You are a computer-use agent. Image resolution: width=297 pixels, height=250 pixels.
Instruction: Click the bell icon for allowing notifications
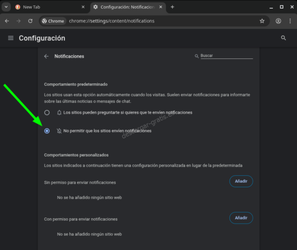pos(59,112)
